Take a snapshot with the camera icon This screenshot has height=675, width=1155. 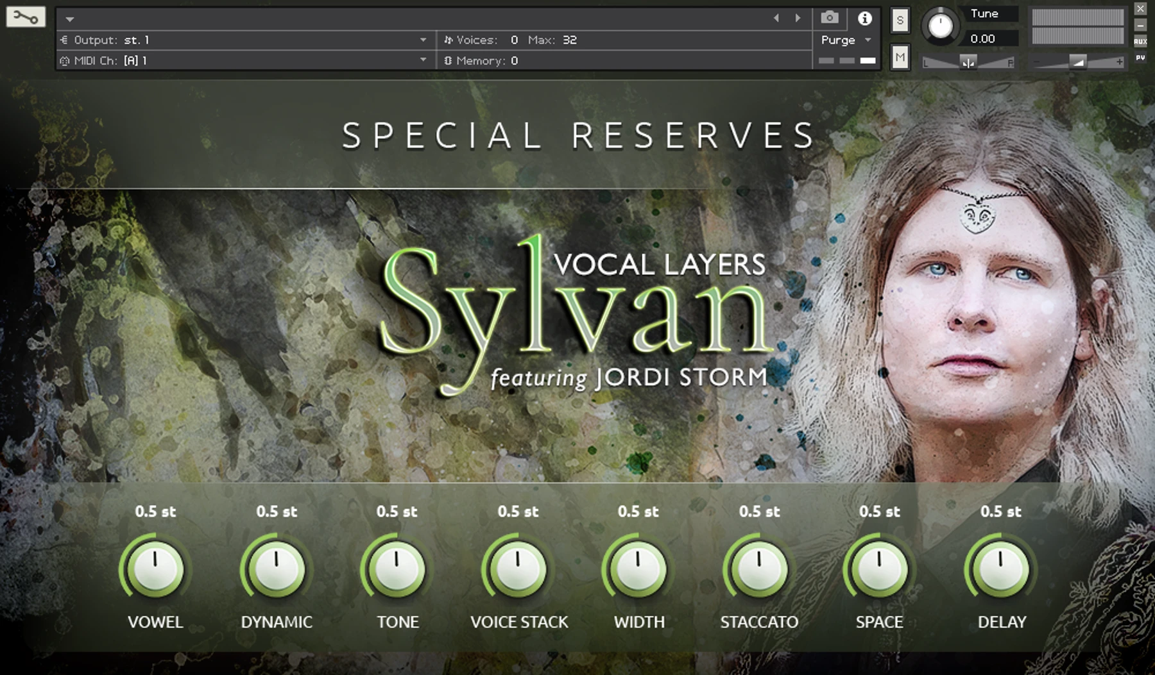[829, 18]
